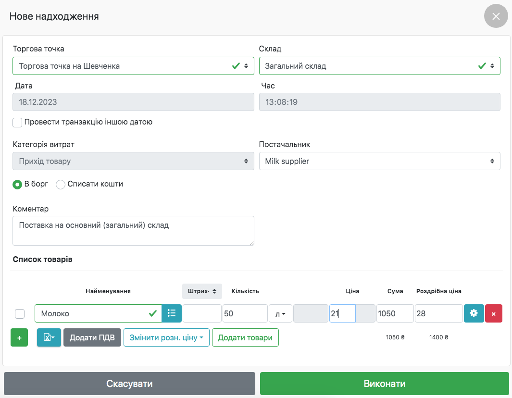512x398 pixels.
Task: Click the Додати ПДВ button
Action: tap(92, 337)
